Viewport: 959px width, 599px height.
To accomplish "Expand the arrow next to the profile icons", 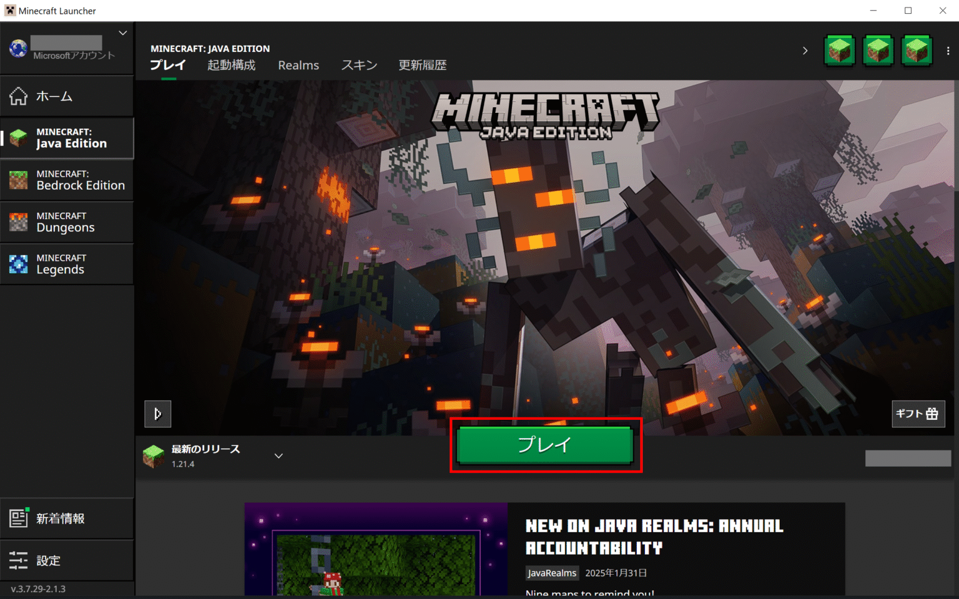I will point(805,51).
